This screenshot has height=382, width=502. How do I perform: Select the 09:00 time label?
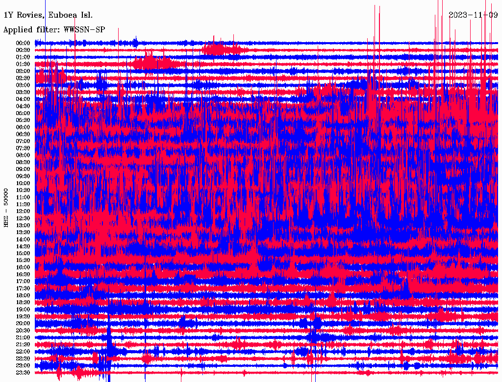point(23,169)
